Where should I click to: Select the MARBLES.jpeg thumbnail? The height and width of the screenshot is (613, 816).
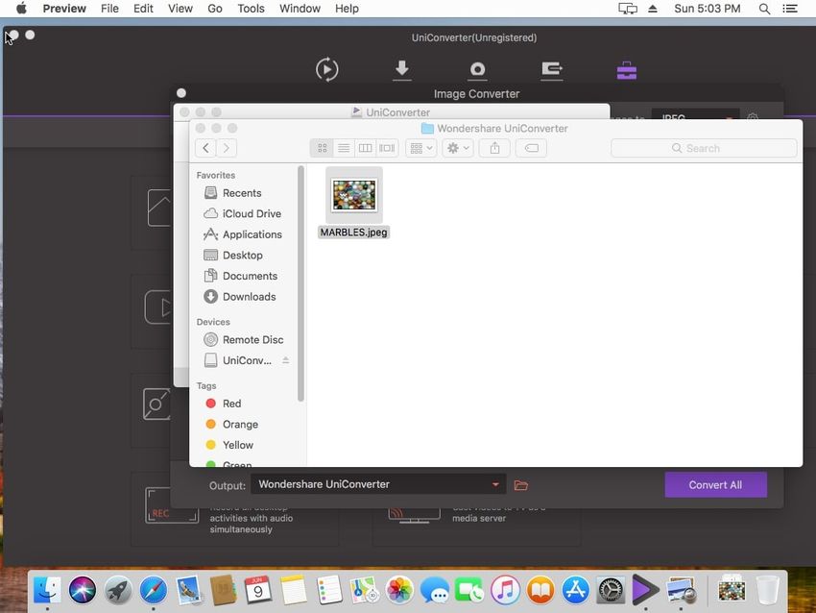coord(354,195)
